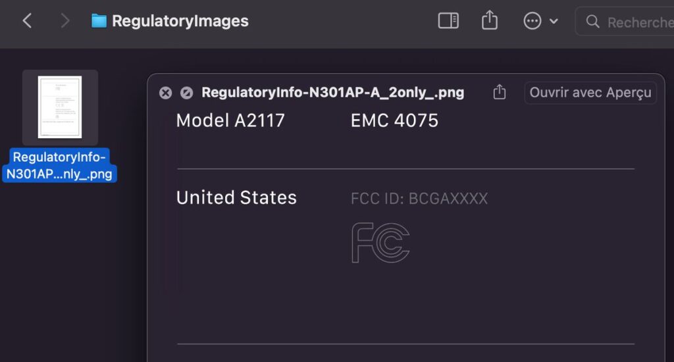The height and width of the screenshot is (362, 674).
Task: Click the search magnifier icon
Action: coord(593,21)
